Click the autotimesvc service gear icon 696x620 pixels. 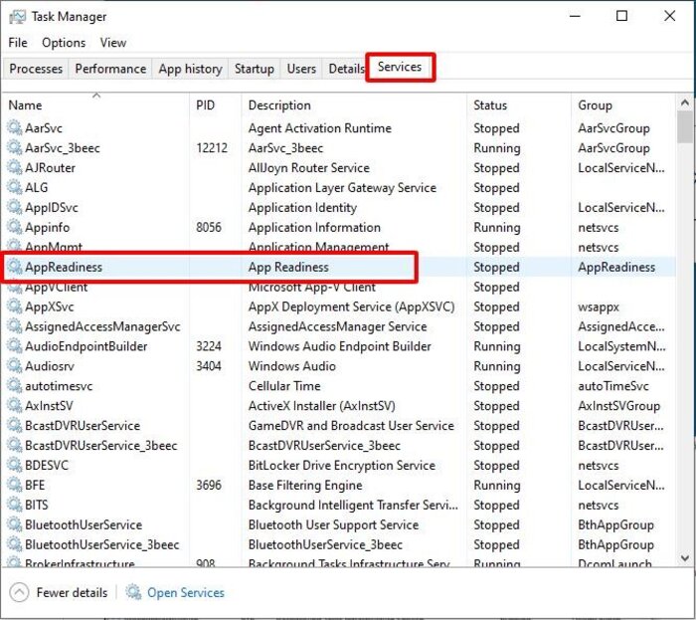click(14, 385)
